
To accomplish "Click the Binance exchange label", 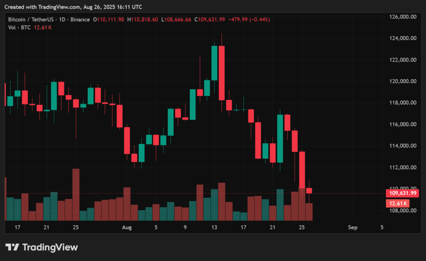I will 79,20.
